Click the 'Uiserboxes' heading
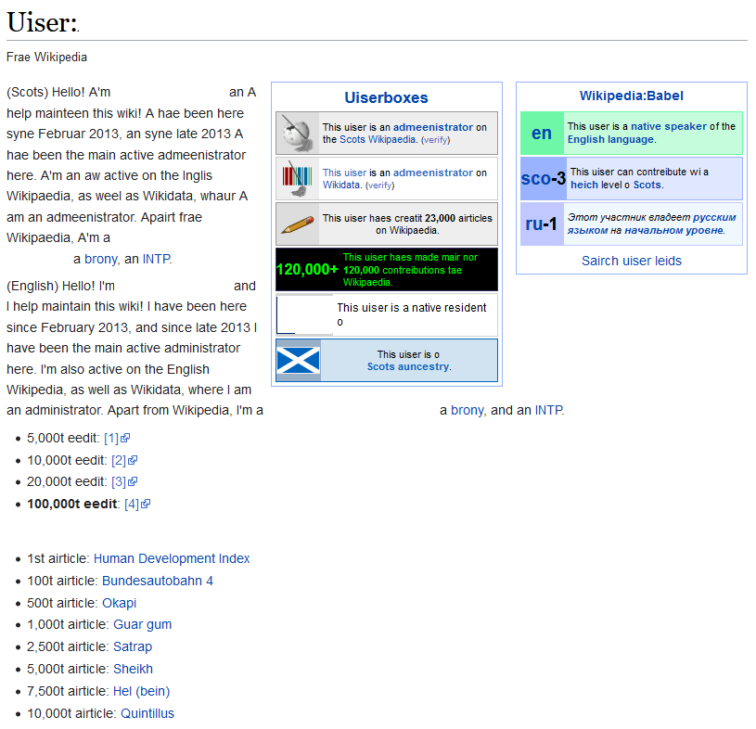The height and width of the screenshot is (729, 756). click(386, 97)
